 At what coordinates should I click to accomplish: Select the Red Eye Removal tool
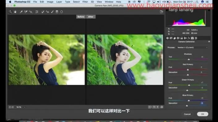coord(48,12)
